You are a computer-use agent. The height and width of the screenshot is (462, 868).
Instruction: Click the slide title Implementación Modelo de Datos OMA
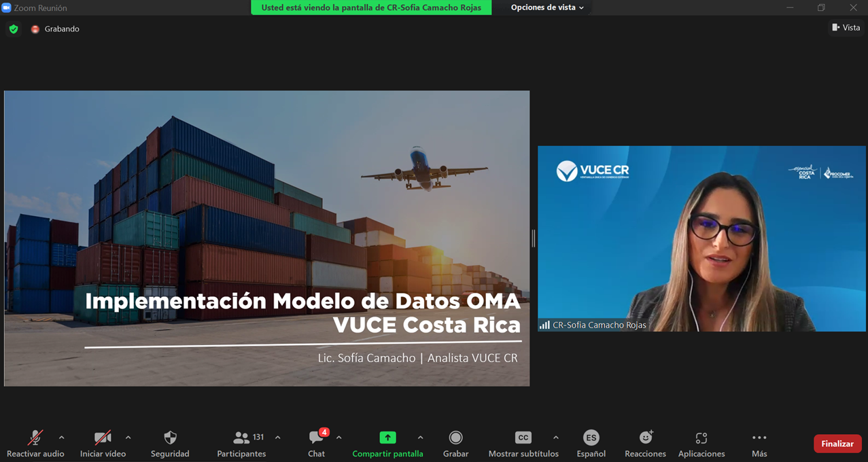302,301
